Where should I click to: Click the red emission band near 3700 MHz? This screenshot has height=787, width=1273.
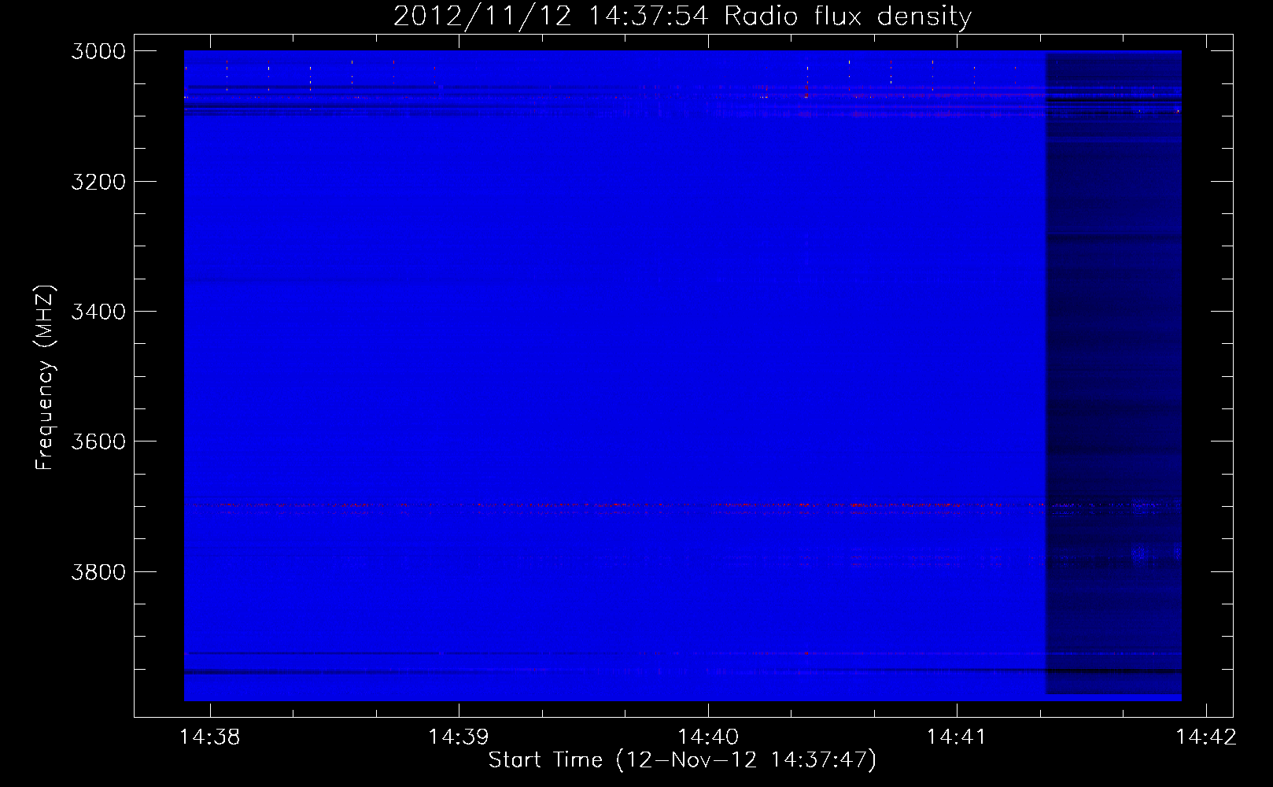[x=614, y=508]
